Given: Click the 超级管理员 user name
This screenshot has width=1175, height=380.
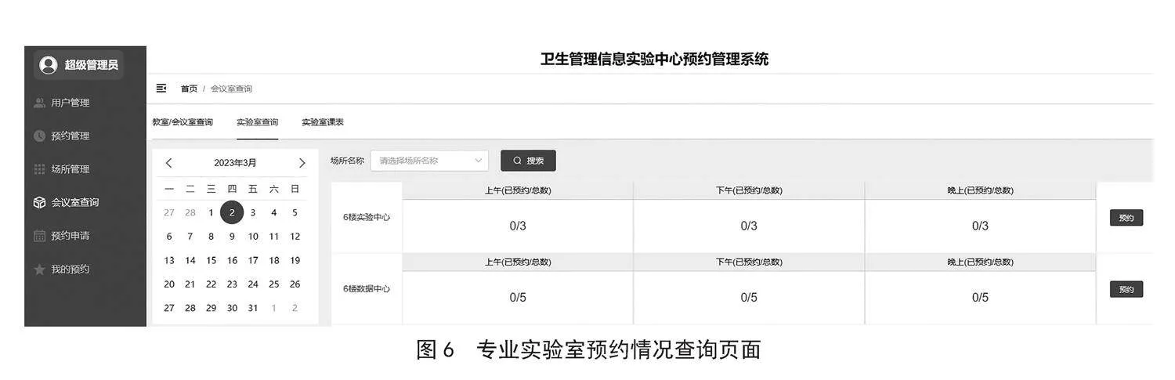Looking at the screenshot, I should pyautogui.click(x=91, y=65).
